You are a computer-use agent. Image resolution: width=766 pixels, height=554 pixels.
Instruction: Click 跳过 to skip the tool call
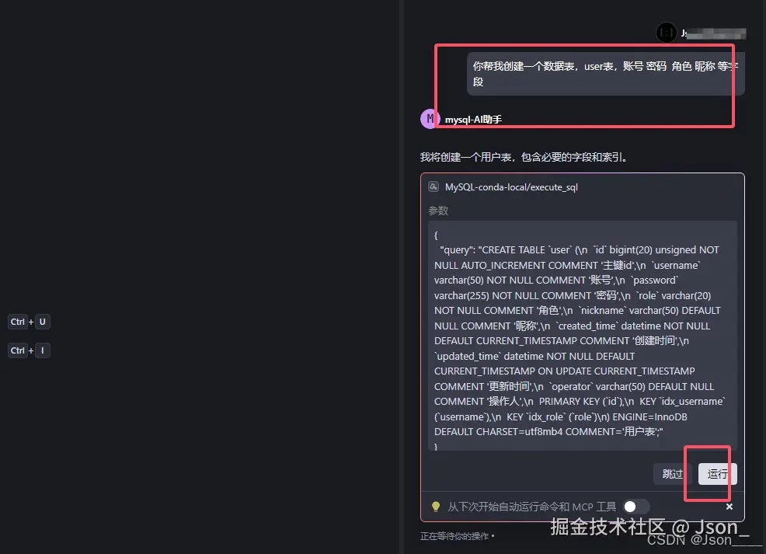[671, 474]
